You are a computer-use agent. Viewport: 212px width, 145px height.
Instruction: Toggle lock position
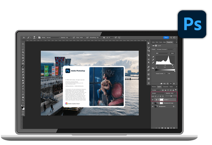pyautogui.click(x=160, y=96)
